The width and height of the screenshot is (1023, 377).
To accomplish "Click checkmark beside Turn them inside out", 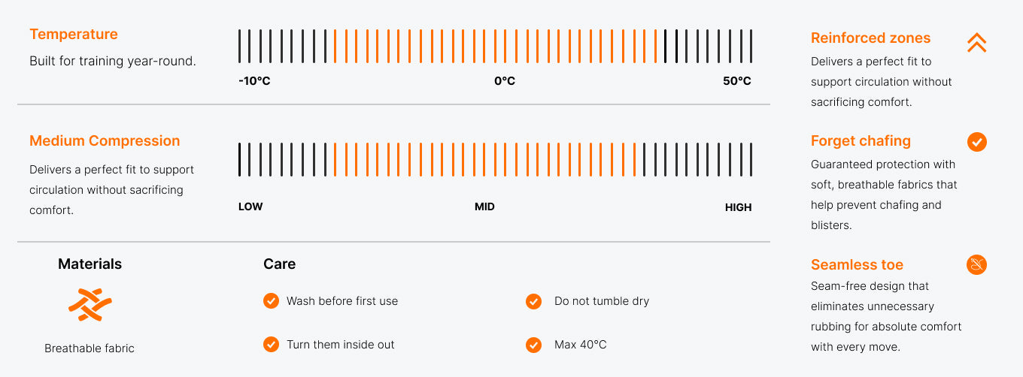I will [271, 344].
